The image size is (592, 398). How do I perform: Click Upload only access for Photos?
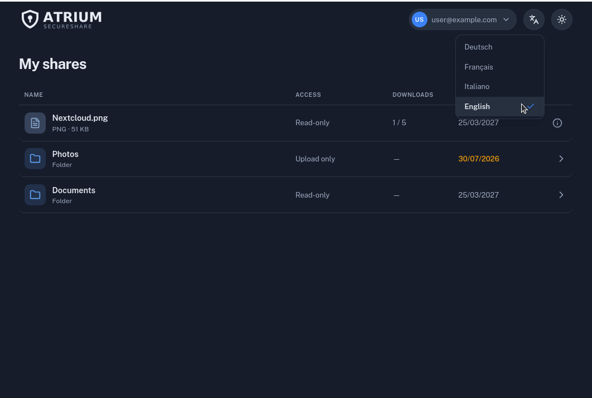[315, 159]
